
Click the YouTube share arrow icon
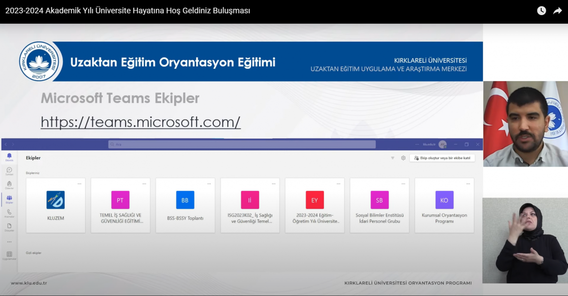[x=557, y=11]
